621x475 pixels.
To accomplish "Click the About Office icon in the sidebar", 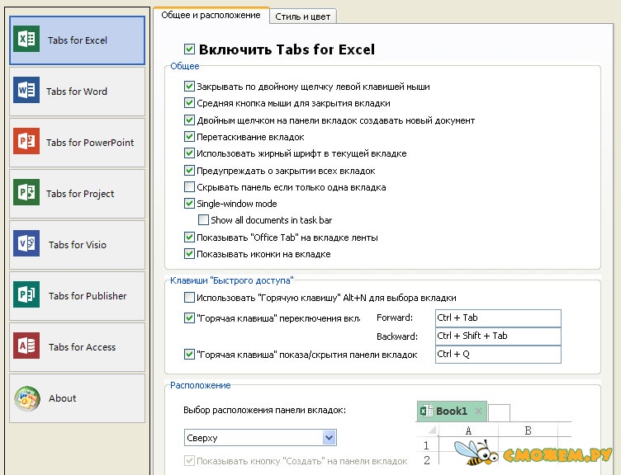I will tap(27, 398).
